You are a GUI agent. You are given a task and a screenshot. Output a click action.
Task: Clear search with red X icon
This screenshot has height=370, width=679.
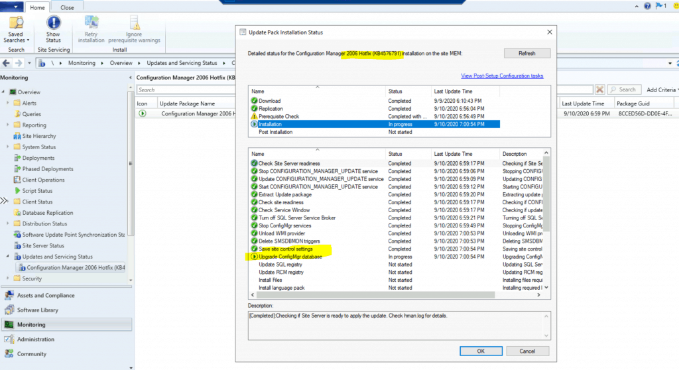tap(599, 90)
